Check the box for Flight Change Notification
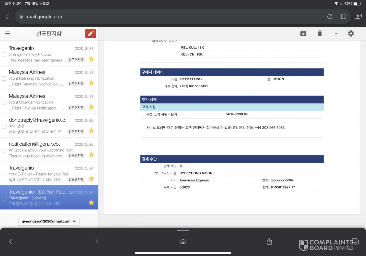The width and height of the screenshot is (366, 256). tap(4, 102)
